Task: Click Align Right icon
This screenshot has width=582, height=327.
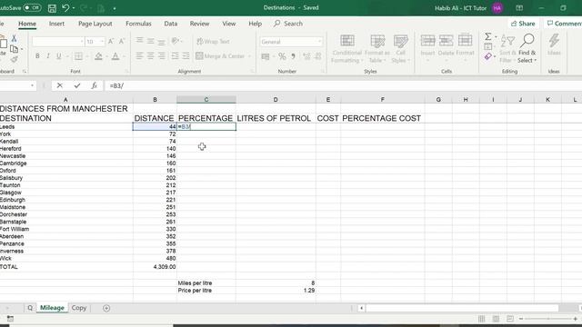Action: click(162, 56)
